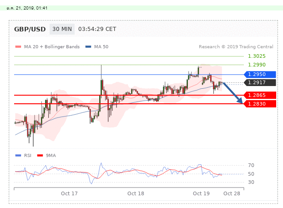Click the black 1.2917 current price tag
Viewport: 283px width, 208px height.
point(260,83)
